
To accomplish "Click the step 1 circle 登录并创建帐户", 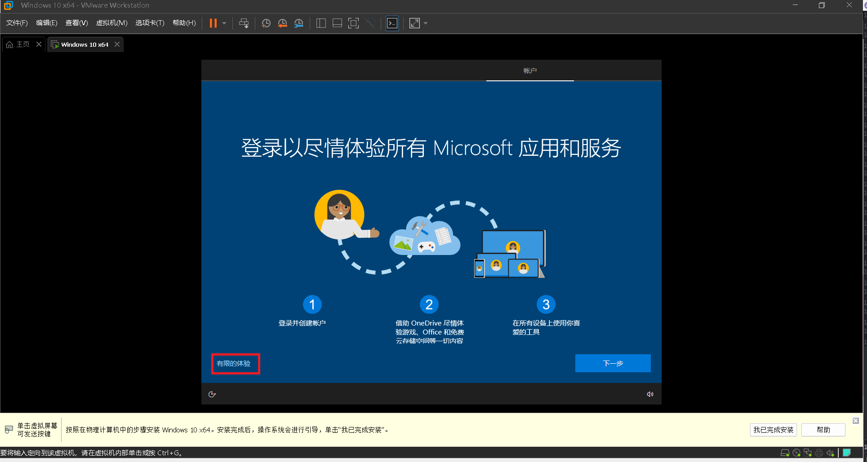I will pos(312,304).
